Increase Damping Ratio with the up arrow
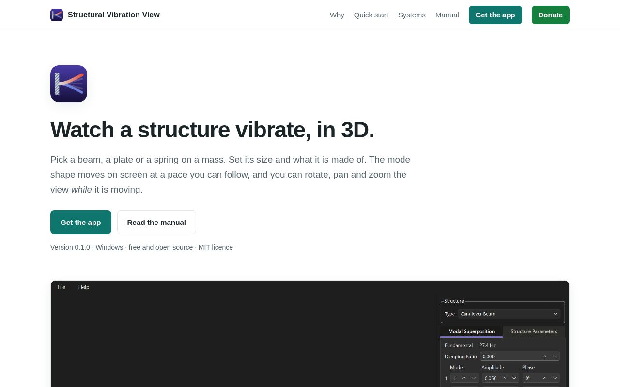This screenshot has height=387, width=620. (x=545, y=357)
